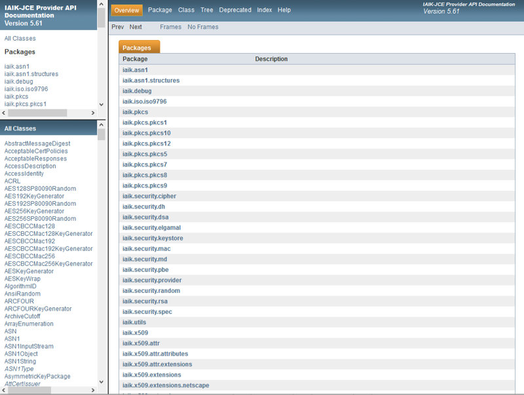Open iaik.security.rsa package in table

click(x=145, y=301)
